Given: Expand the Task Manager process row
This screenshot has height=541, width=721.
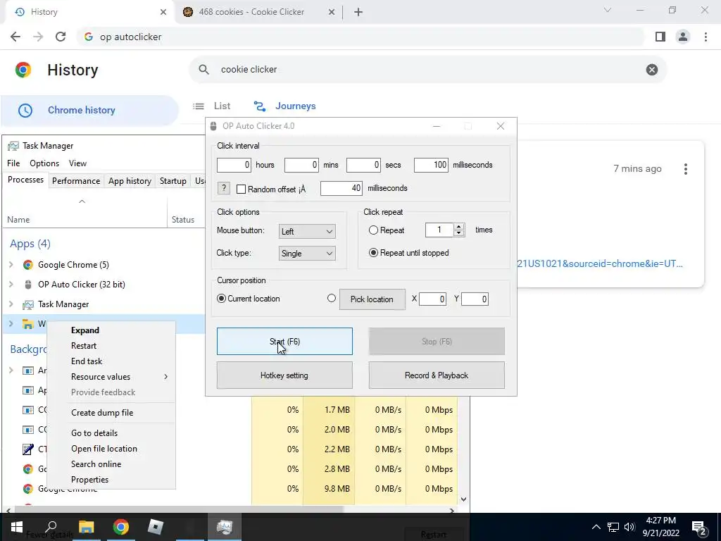Looking at the screenshot, I should pos(11,304).
